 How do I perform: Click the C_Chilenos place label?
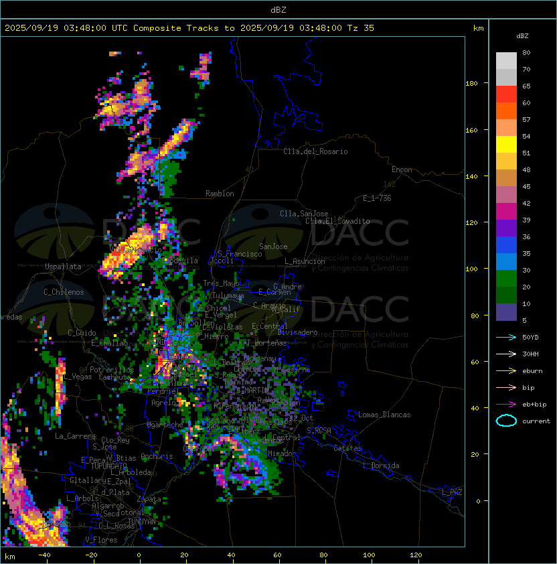[64, 292]
